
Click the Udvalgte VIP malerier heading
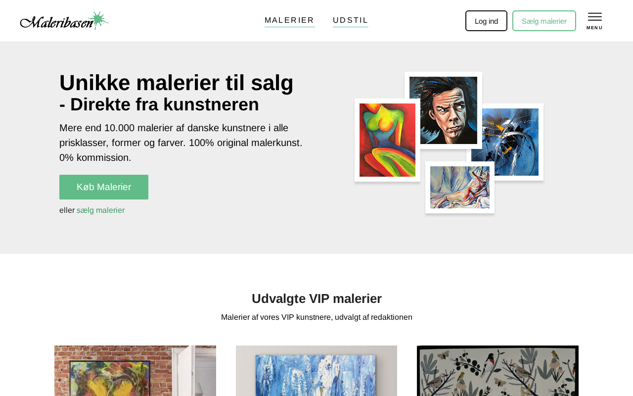tap(316, 298)
